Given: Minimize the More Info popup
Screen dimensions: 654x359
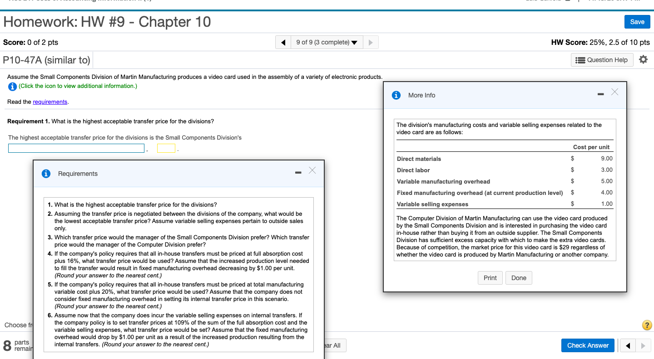Looking at the screenshot, I should (x=601, y=94).
